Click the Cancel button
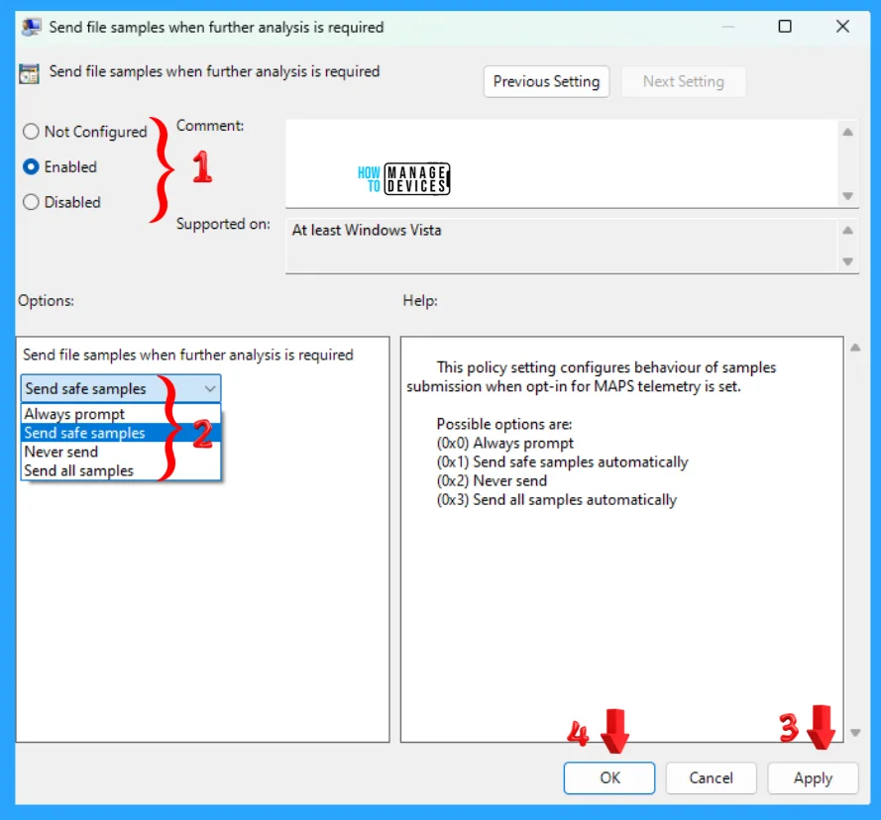The height and width of the screenshot is (820, 881). coord(711,777)
